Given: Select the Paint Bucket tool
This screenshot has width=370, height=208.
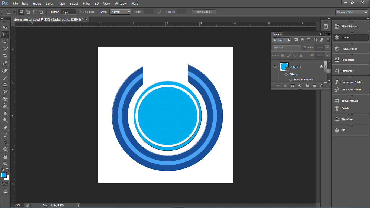Looking at the screenshot, I should tap(5, 106).
